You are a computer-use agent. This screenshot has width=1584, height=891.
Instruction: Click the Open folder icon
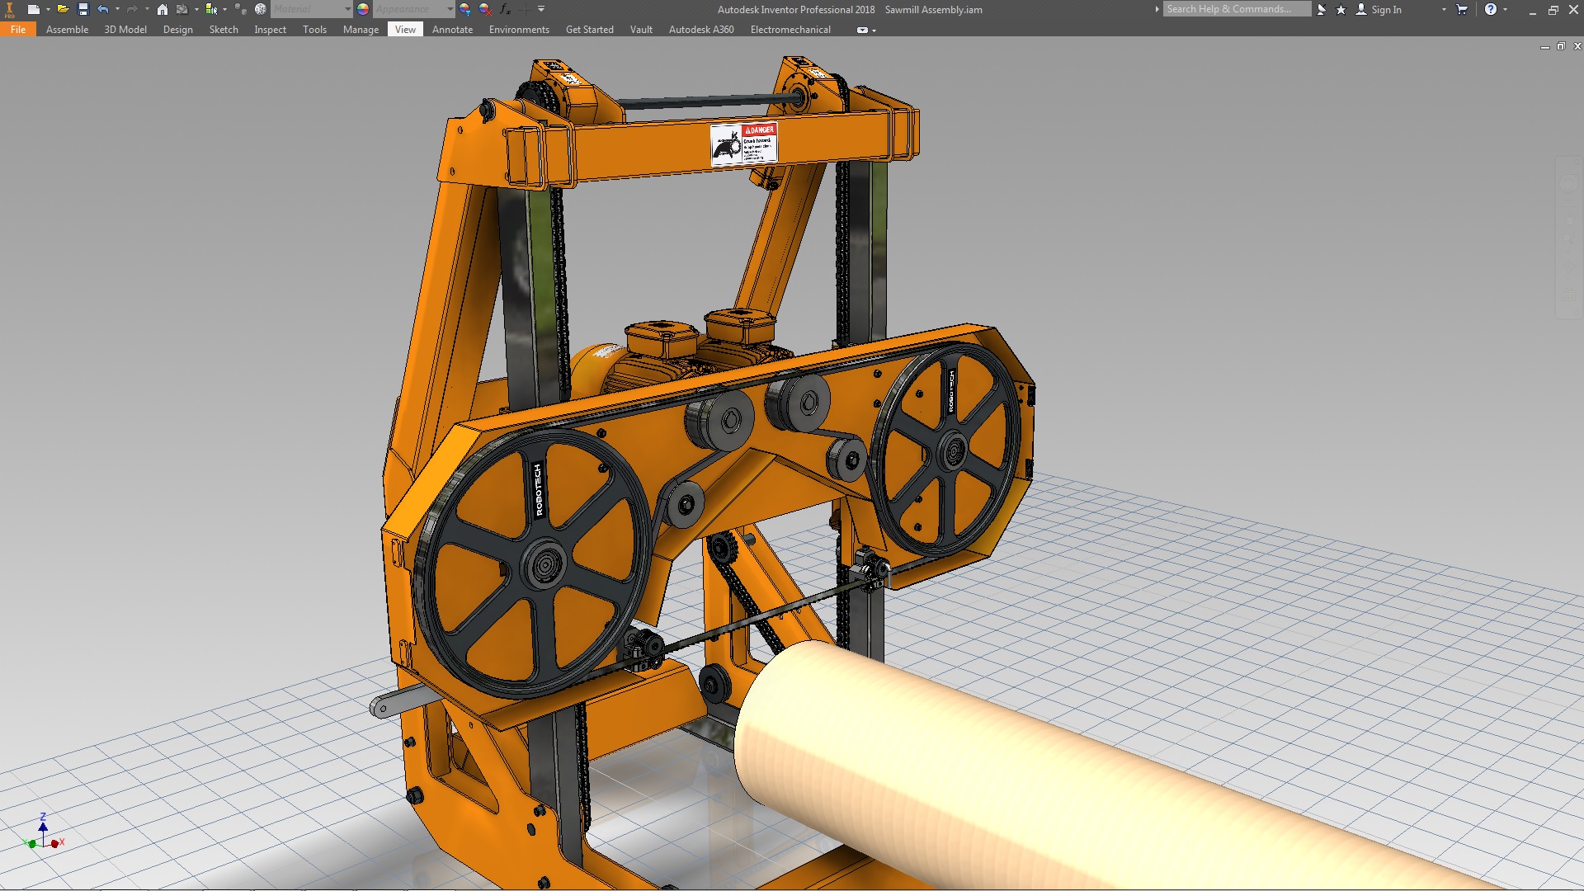63,9
